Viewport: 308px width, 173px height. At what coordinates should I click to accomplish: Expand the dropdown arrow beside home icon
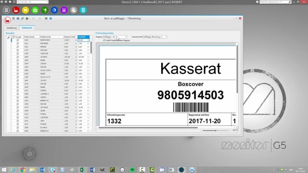pyautogui.click(x=29, y=18)
